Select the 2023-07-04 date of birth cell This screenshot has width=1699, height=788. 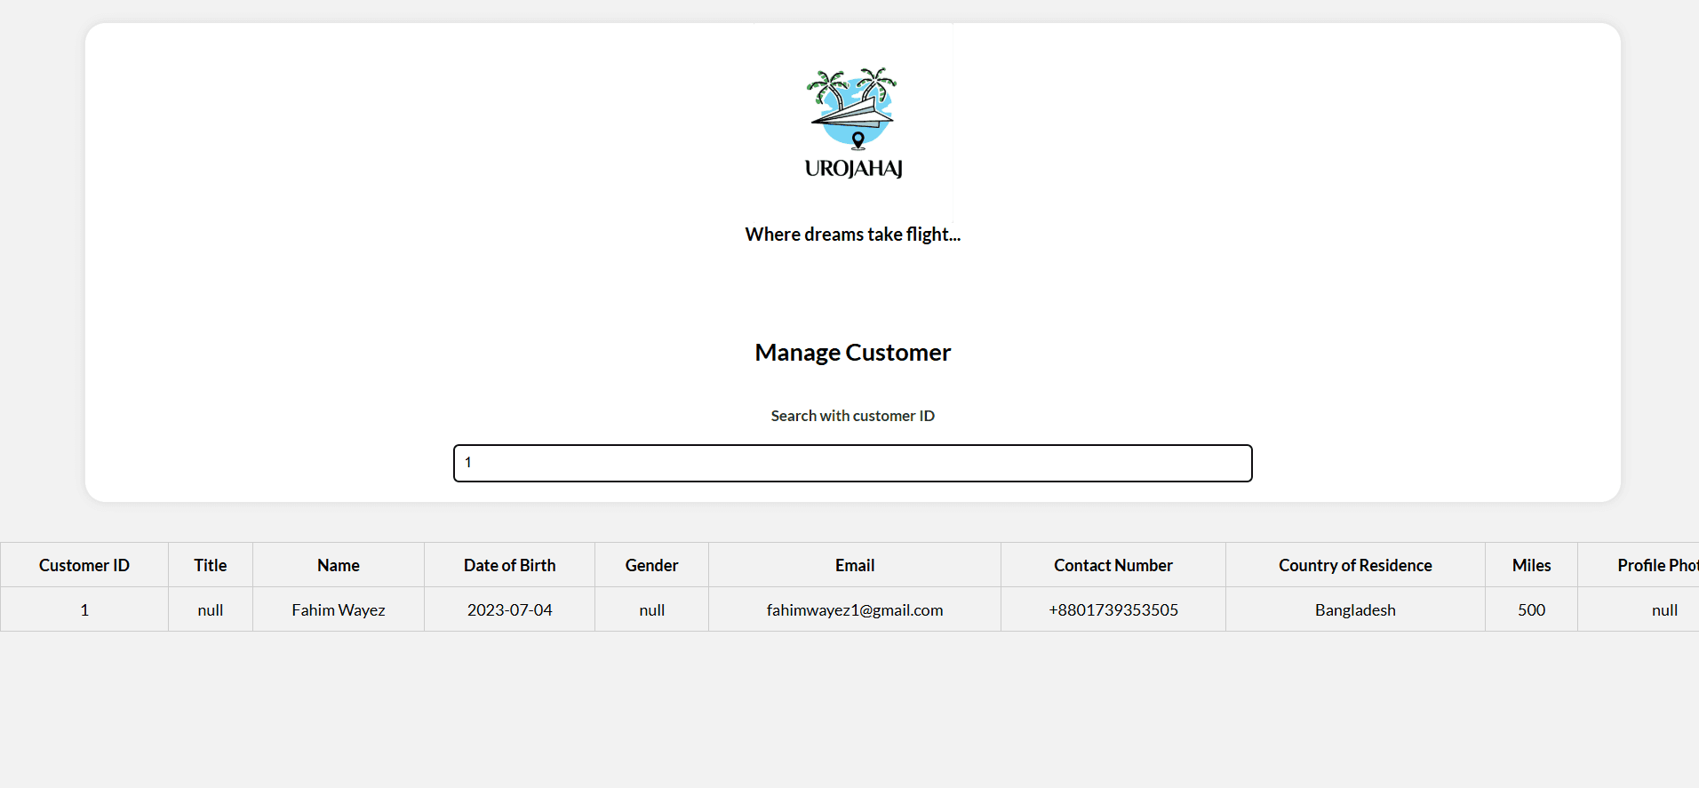509,609
